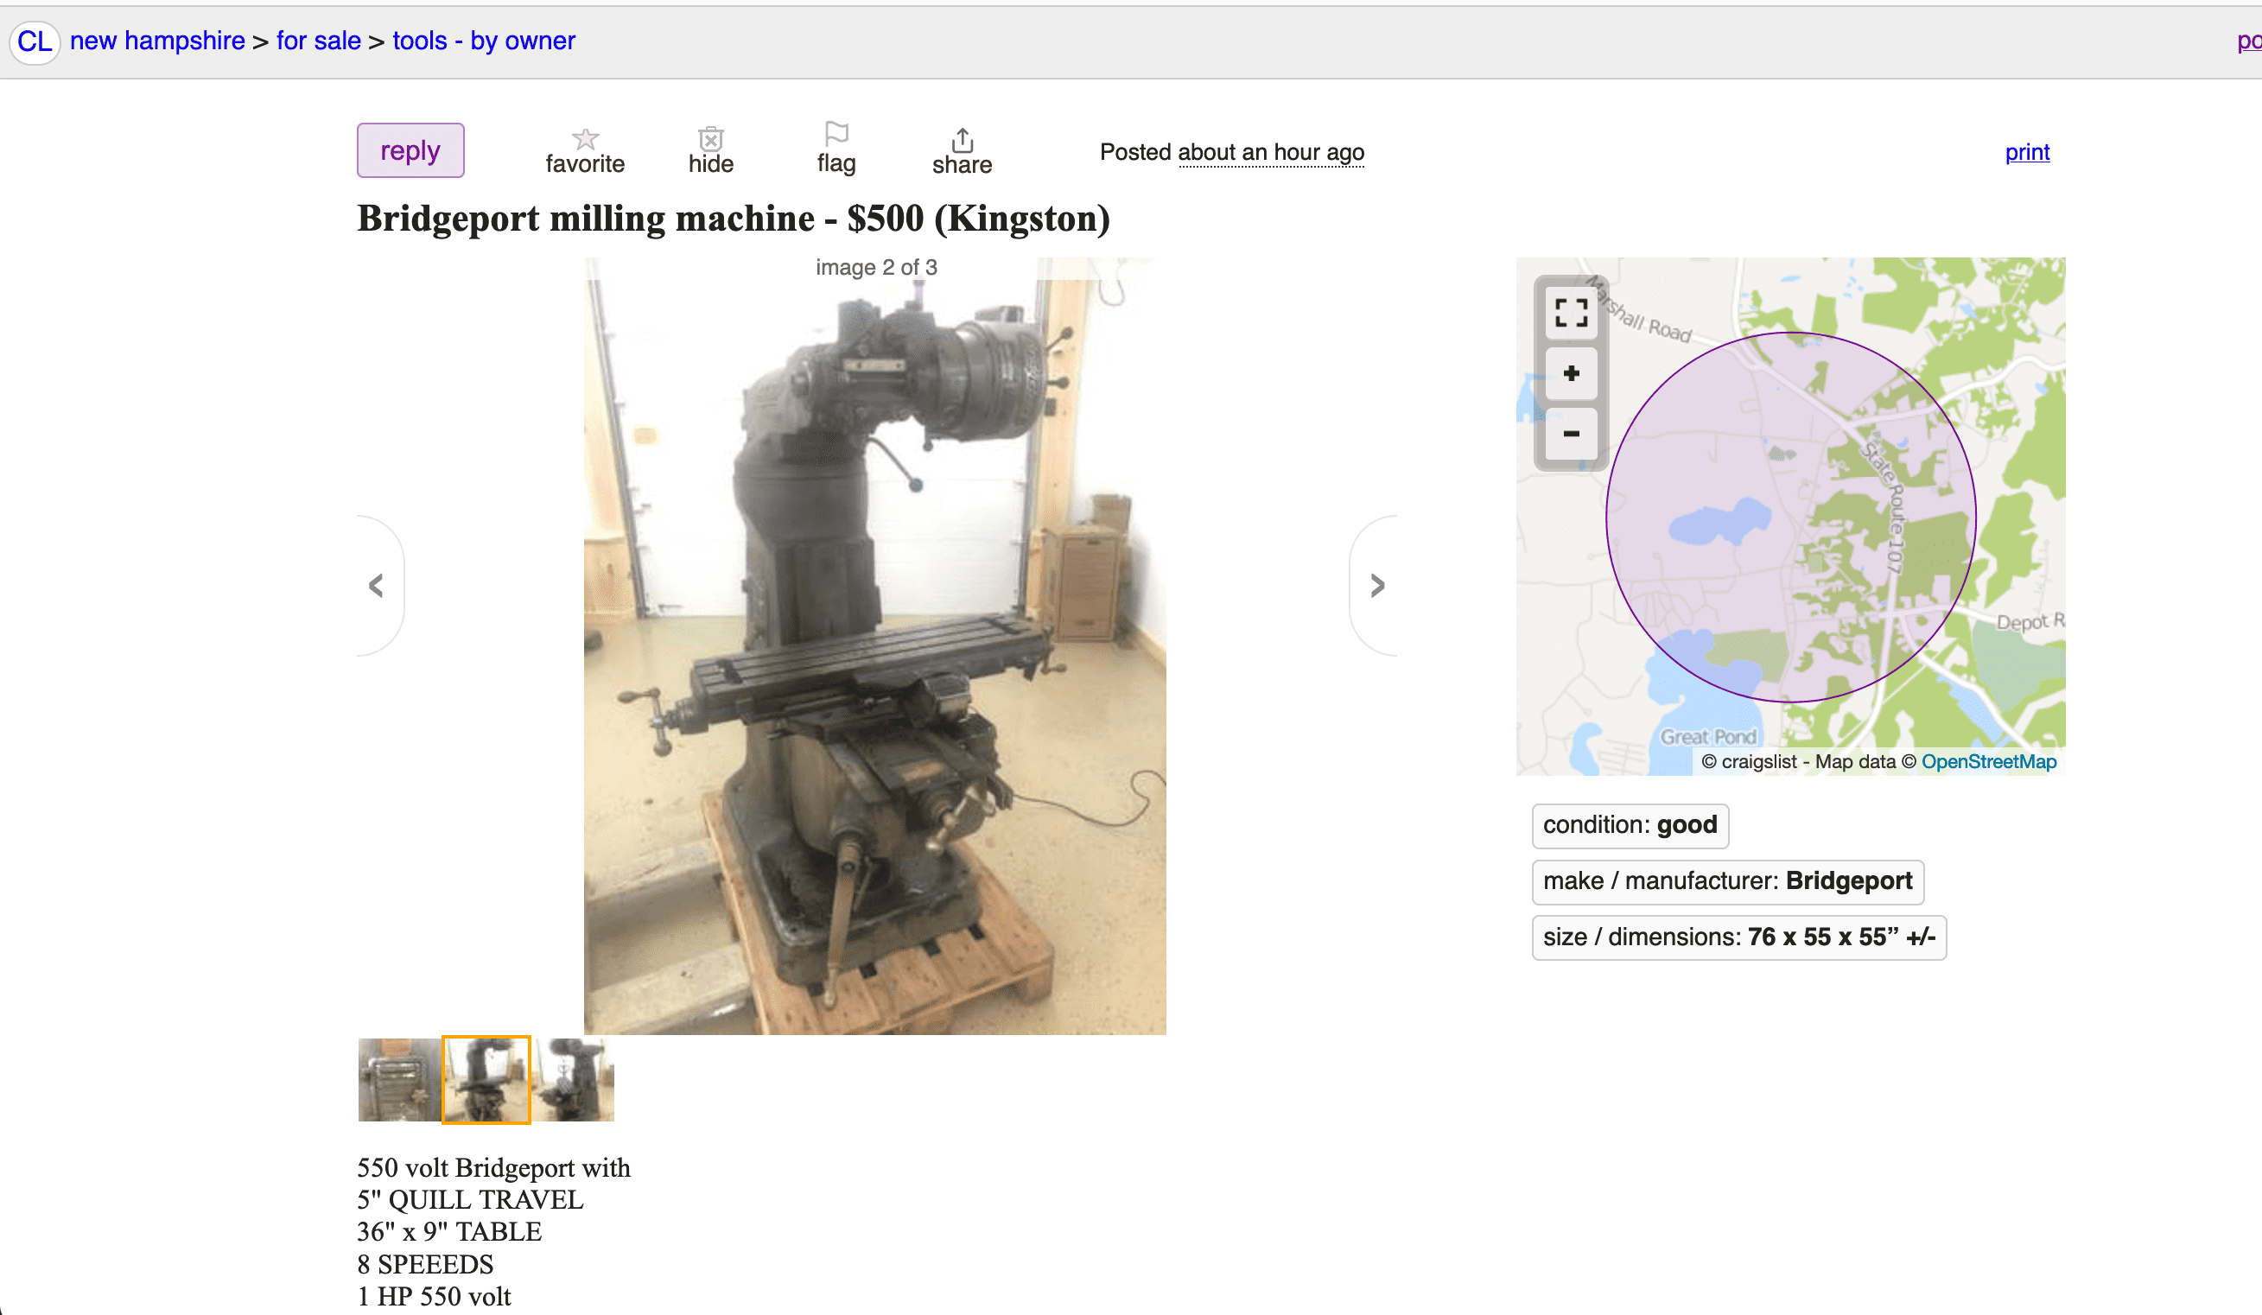Click the posting title 'Bridgeport milling machine'
This screenshot has width=2262, height=1315.
tap(586, 219)
